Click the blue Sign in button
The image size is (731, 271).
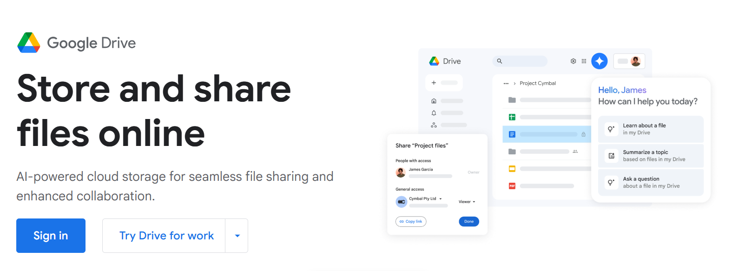pos(51,236)
